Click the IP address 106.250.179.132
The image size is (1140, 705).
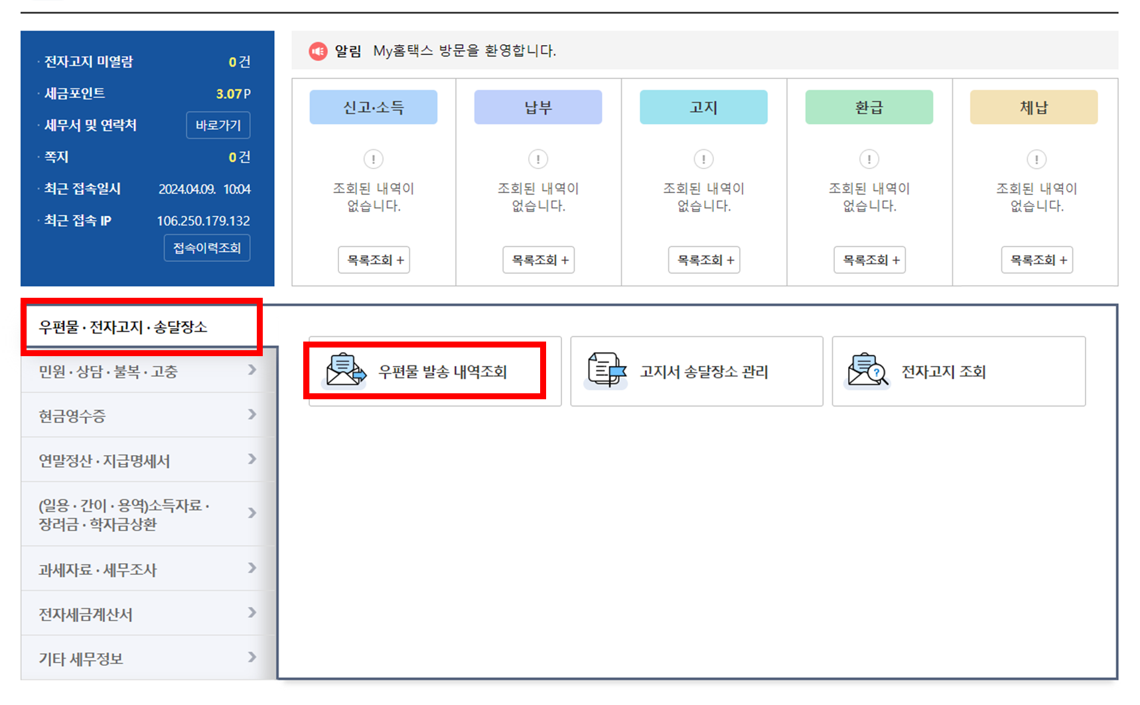coord(204,221)
